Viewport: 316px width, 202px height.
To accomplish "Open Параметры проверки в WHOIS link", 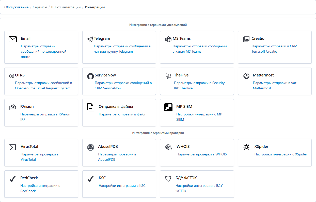I will click(202, 154).
